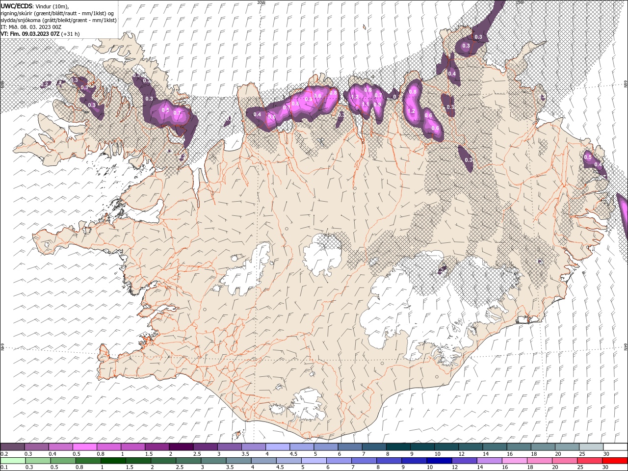Pick the light pink 16 rain-scale swatch

514,461
